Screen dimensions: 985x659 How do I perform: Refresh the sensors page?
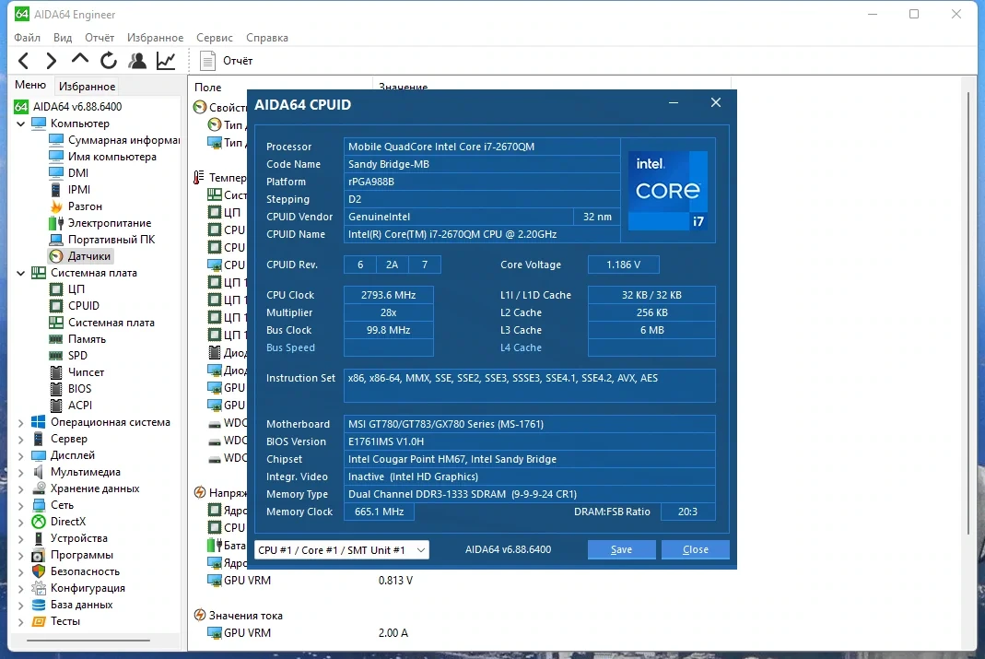pyautogui.click(x=109, y=60)
